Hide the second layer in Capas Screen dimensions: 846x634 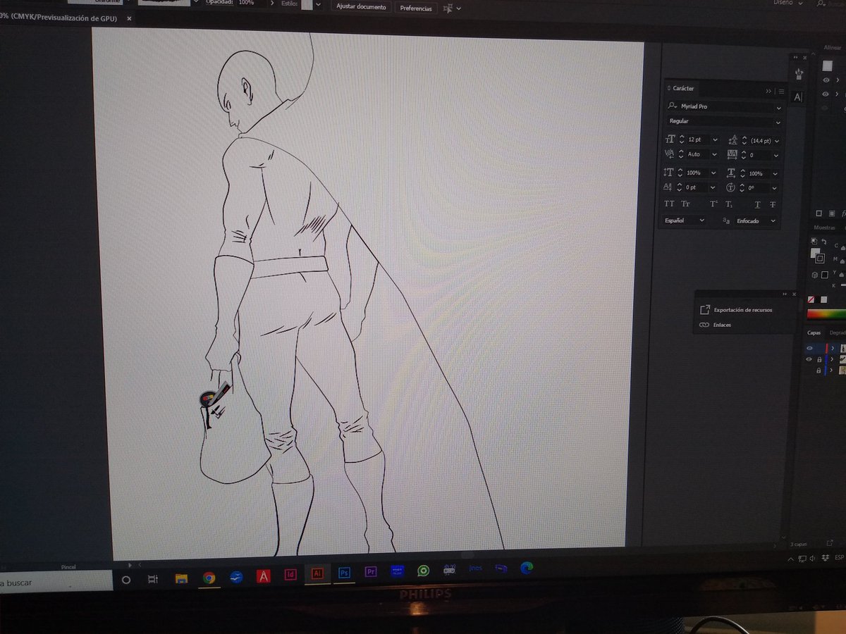coord(809,359)
